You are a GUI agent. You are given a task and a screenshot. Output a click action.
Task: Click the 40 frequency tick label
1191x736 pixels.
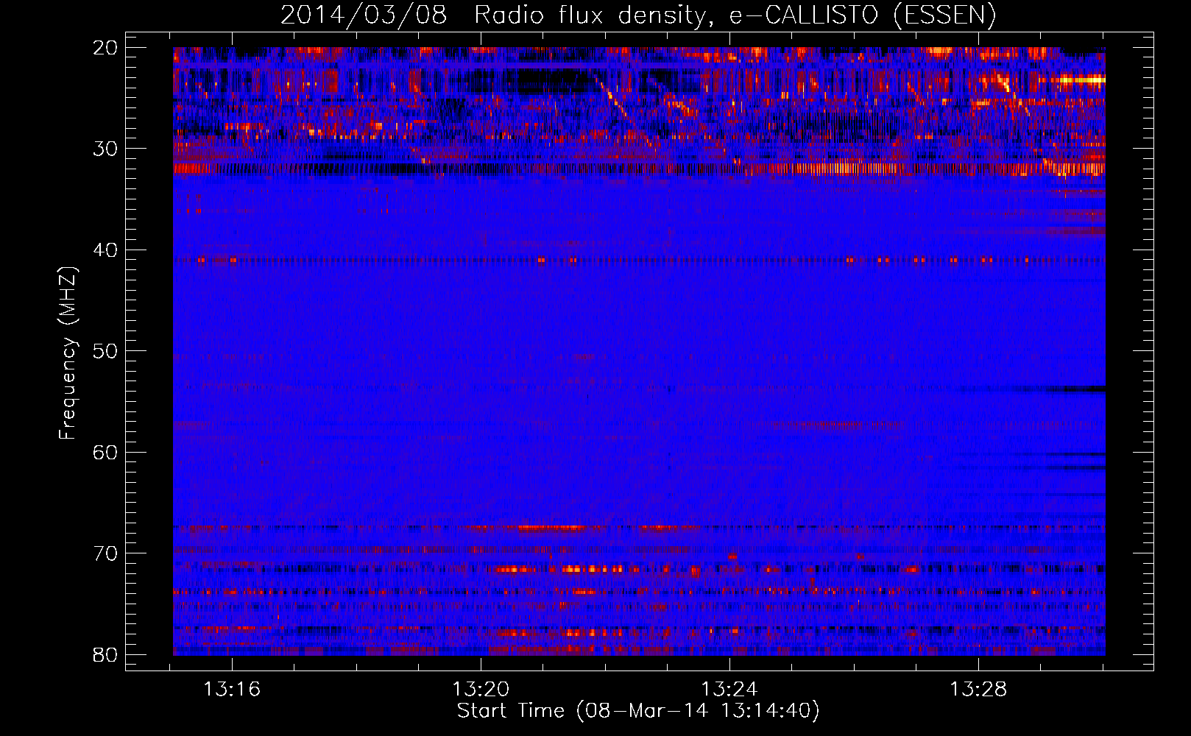[x=105, y=250]
